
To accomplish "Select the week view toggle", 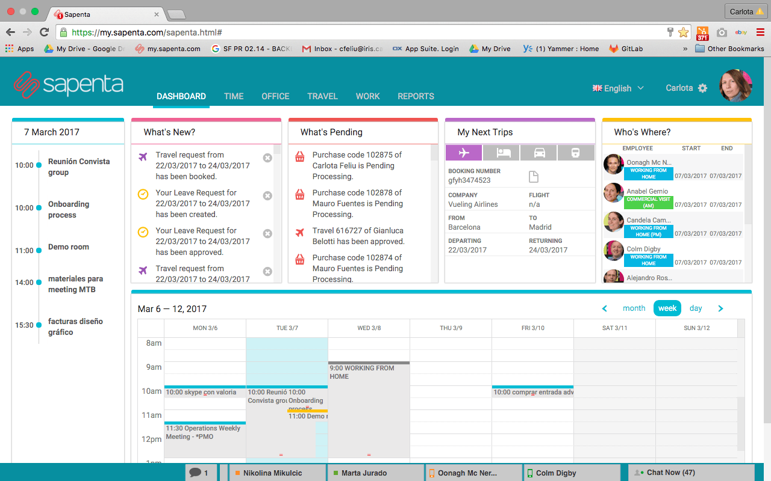I will point(667,308).
